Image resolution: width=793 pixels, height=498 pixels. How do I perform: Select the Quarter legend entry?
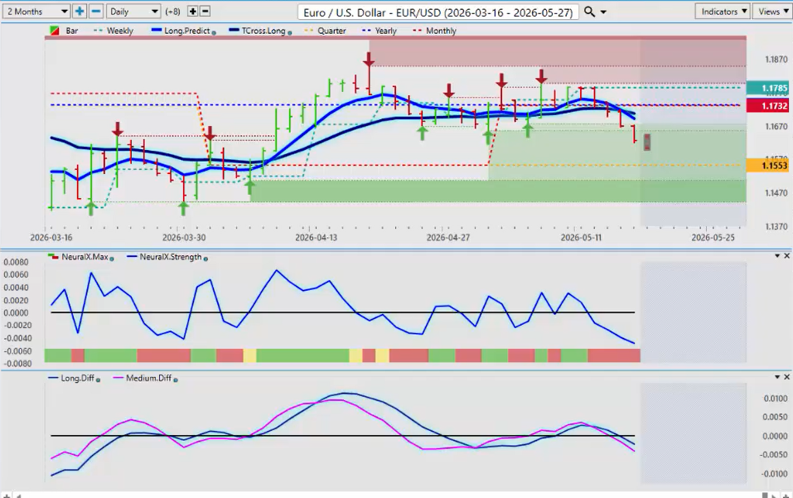click(x=325, y=31)
